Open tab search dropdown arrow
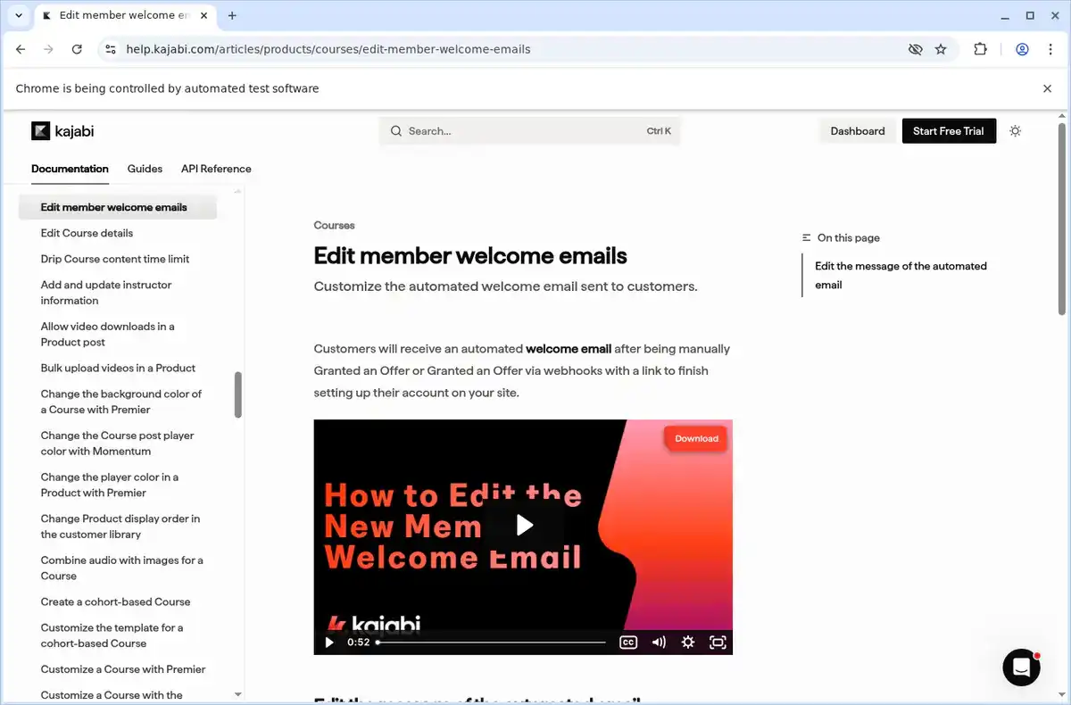The image size is (1071, 705). click(18, 15)
